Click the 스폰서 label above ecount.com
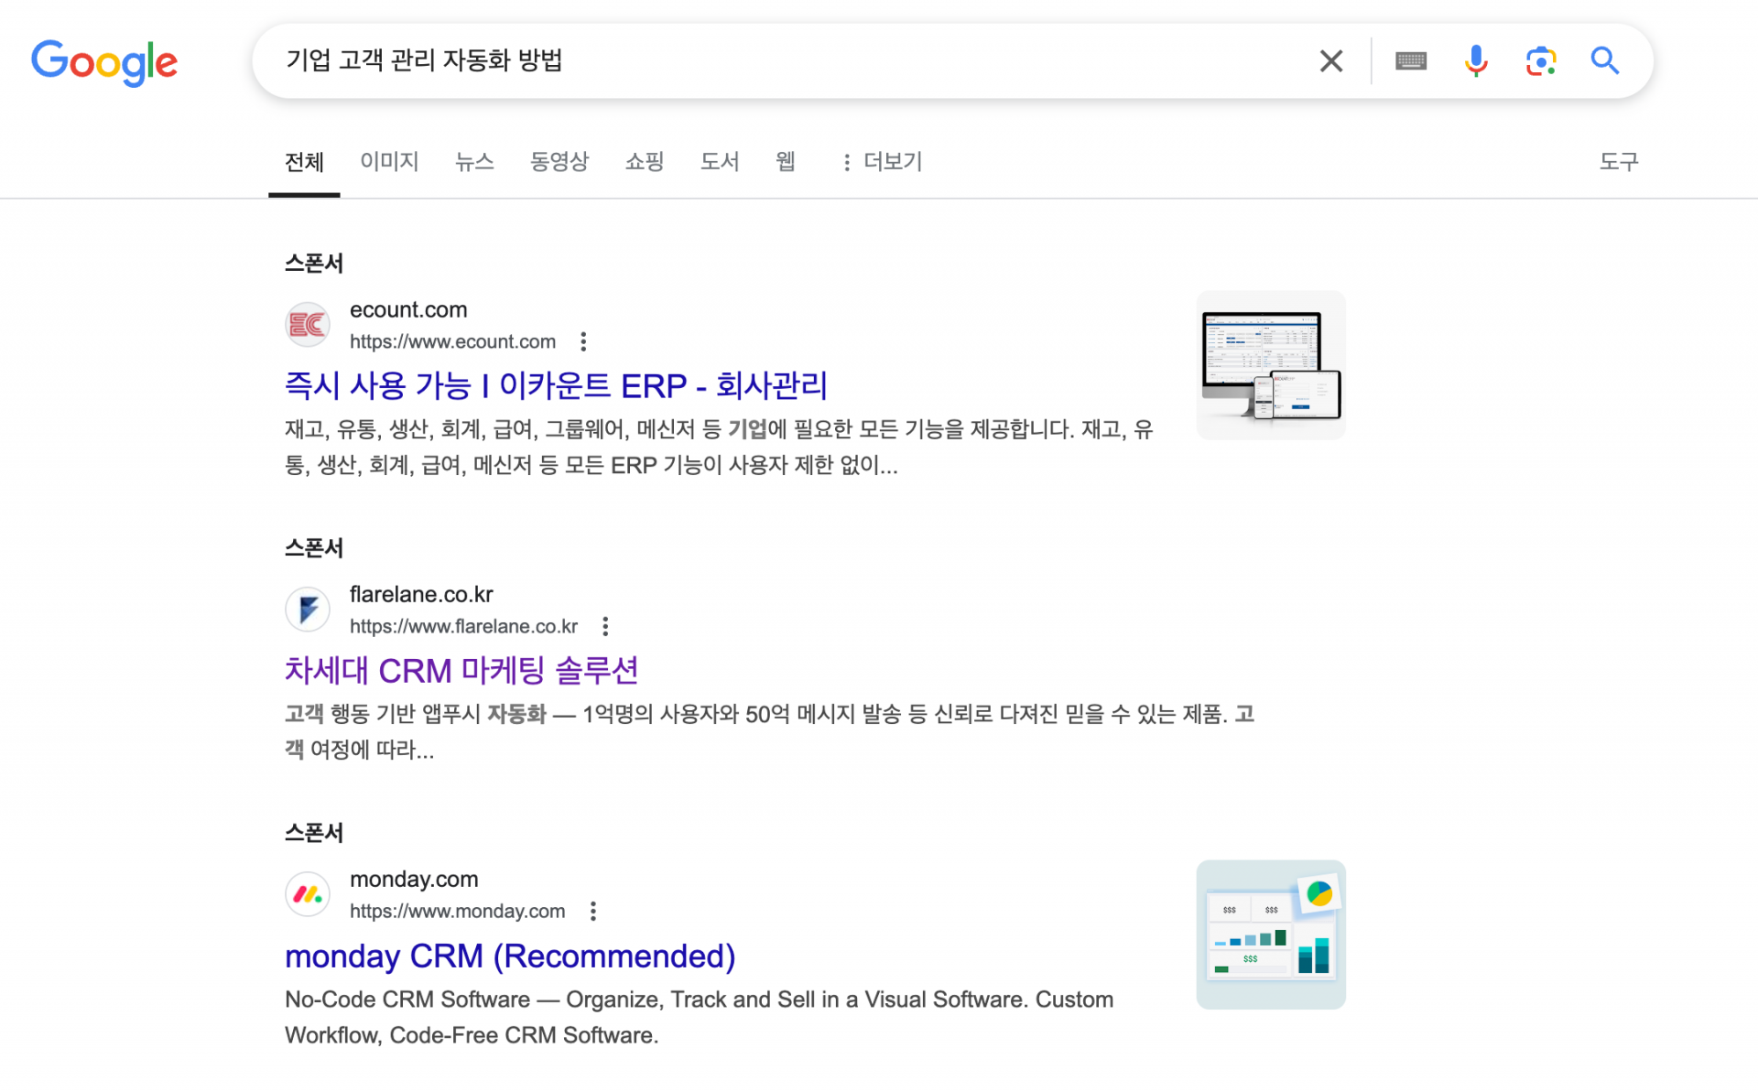The width and height of the screenshot is (1758, 1091). pos(314,264)
